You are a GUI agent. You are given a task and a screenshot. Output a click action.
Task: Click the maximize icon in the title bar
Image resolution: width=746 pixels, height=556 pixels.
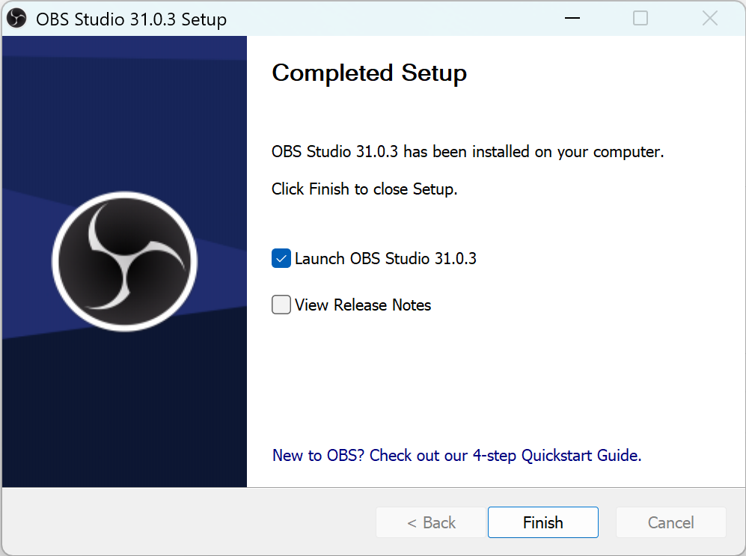pyautogui.click(x=640, y=18)
